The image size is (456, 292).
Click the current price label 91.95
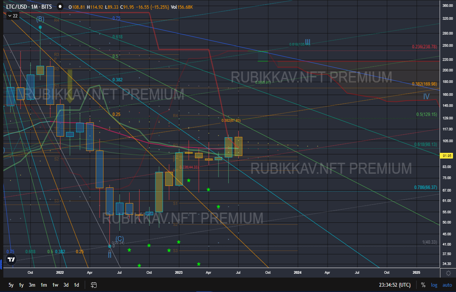coord(447,156)
